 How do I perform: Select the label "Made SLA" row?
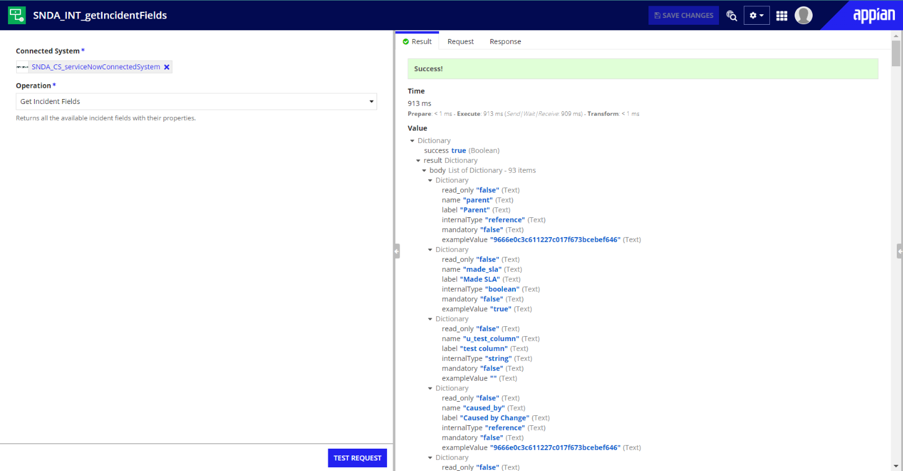coord(481,279)
